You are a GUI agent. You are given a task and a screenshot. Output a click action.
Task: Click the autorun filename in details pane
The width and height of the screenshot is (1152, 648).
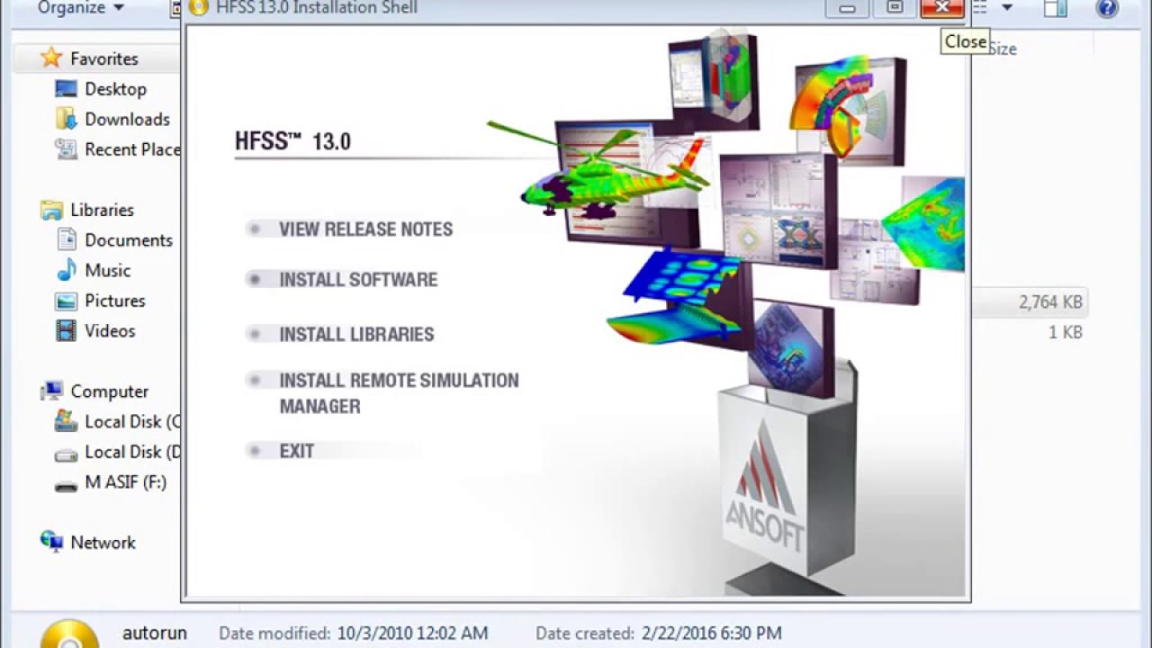[155, 634]
